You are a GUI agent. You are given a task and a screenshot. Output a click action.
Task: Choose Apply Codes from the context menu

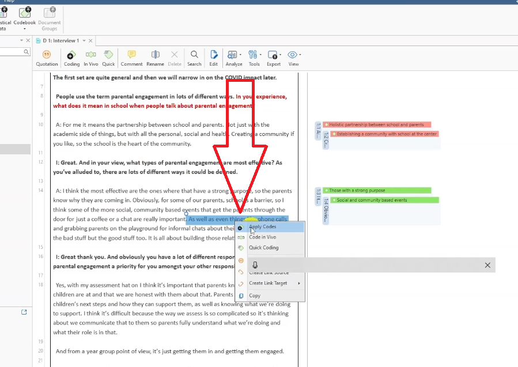[262, 227]
